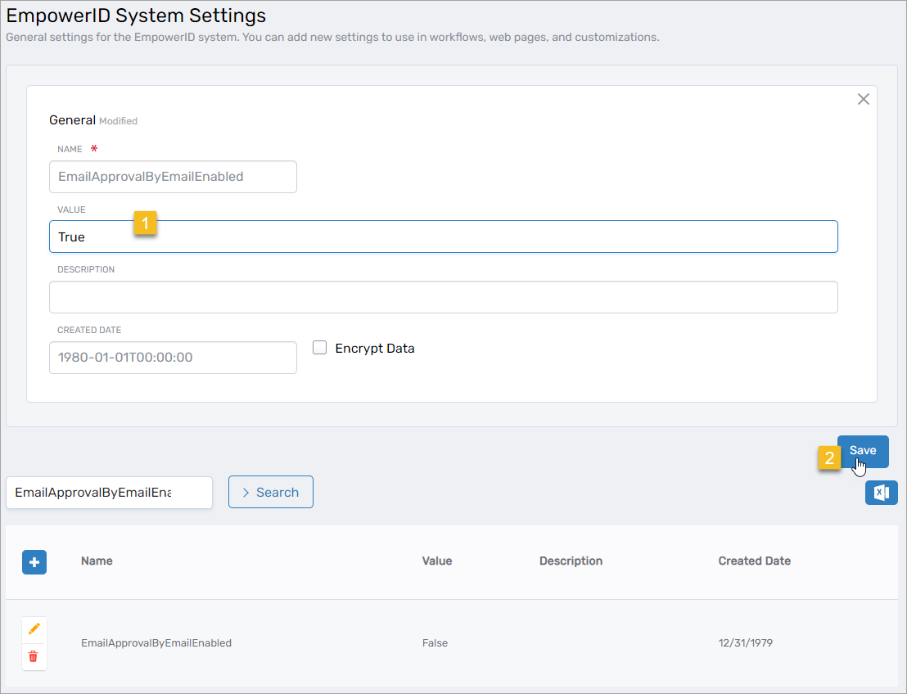Export settings list to Excel
The height and width of the screenshot is (694, 907).
881,493
